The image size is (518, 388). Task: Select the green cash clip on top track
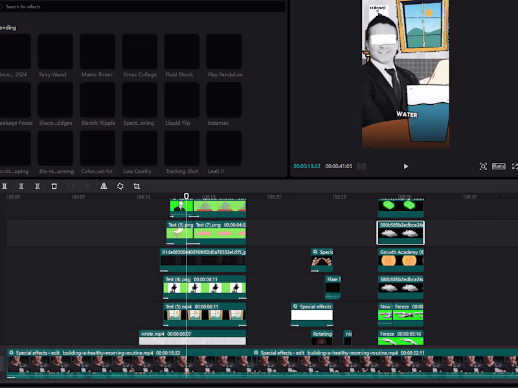[x=401, y=208]
